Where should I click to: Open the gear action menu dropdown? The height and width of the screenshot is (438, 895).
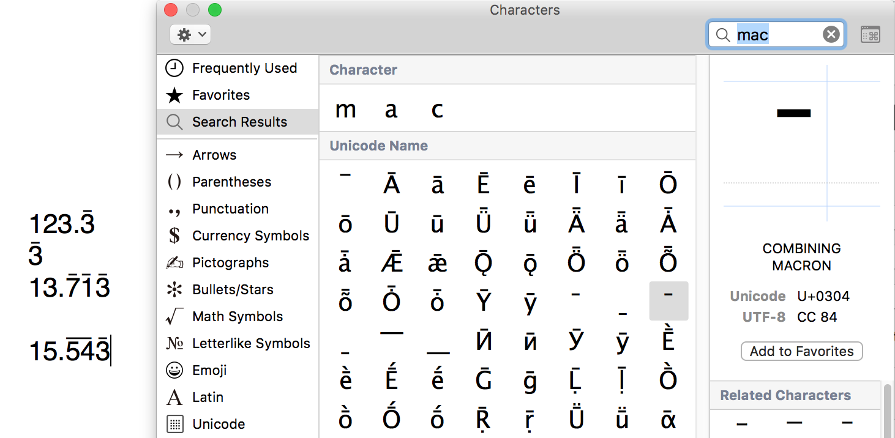[190, 35]
